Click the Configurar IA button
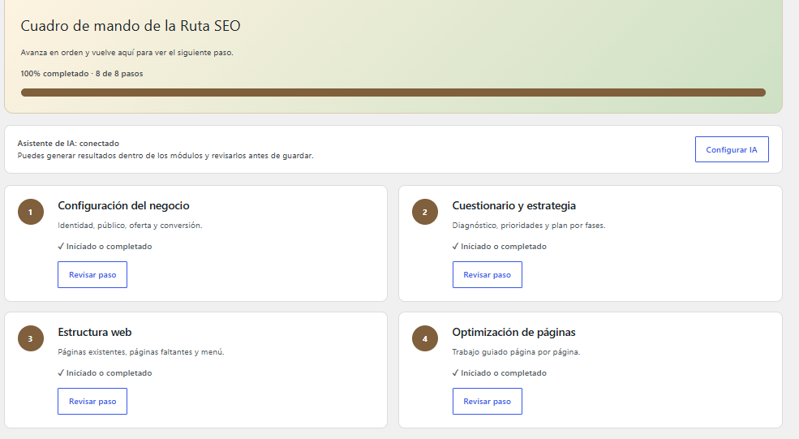Screen dimensions: 799x439 tap(732, 149)
